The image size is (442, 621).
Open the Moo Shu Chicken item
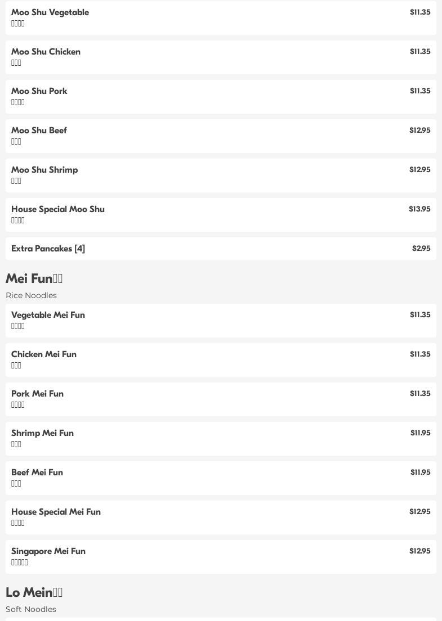[46, 52]
